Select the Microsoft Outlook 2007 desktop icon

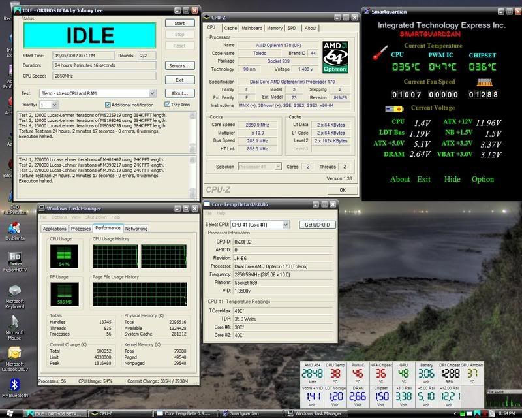point(15,359)
